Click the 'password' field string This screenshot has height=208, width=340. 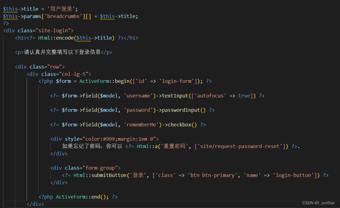tap(138, 110)
